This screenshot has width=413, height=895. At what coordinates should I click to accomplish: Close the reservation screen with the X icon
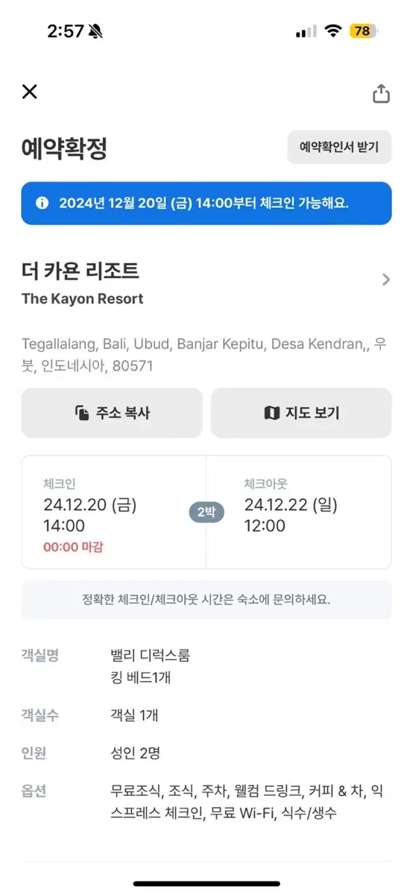click(x=29, y=92)
